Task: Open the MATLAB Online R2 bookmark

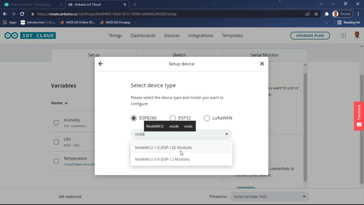Action: [x=77, y=22]
